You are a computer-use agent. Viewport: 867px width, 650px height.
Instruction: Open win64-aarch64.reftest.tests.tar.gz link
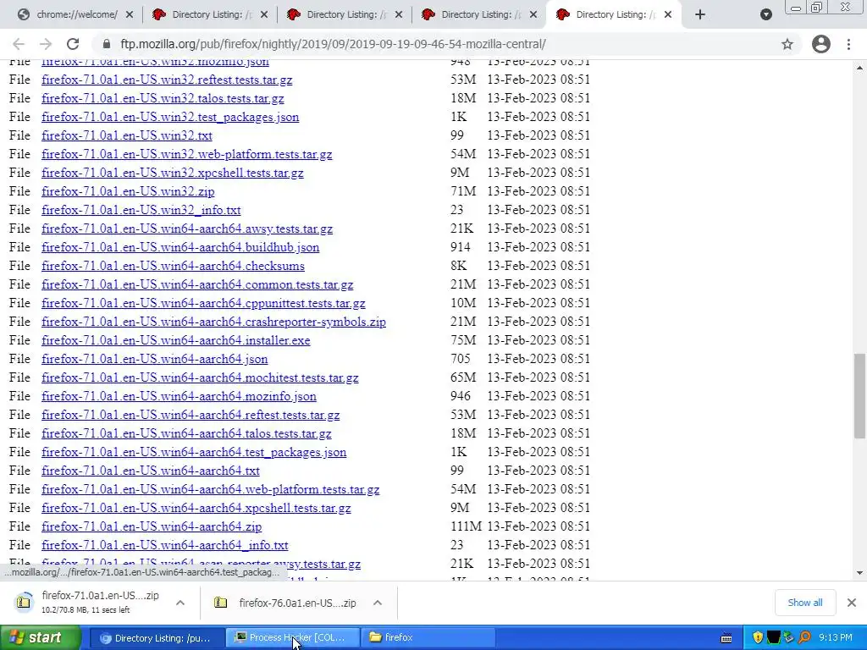pyautogui.click(x=191, y=415)
